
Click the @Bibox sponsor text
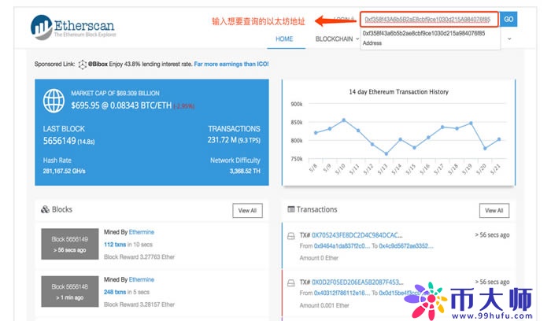click(x=98, y=64)
